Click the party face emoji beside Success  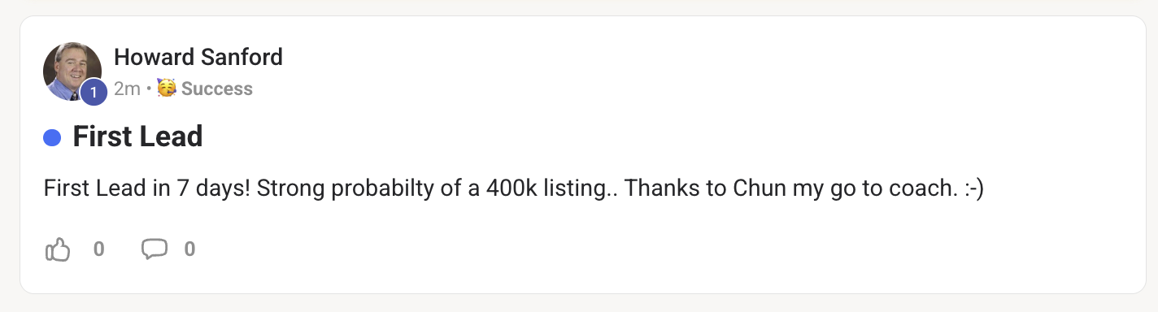(x=167, y=89)
